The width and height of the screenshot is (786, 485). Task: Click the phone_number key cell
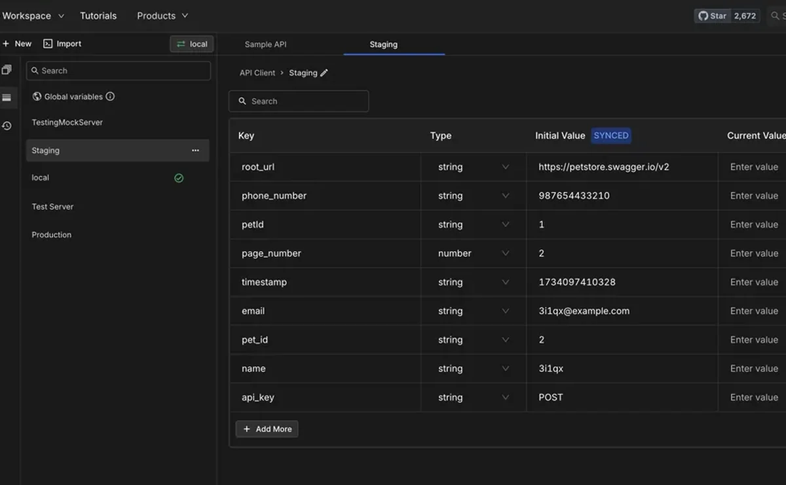click(325, 196)
